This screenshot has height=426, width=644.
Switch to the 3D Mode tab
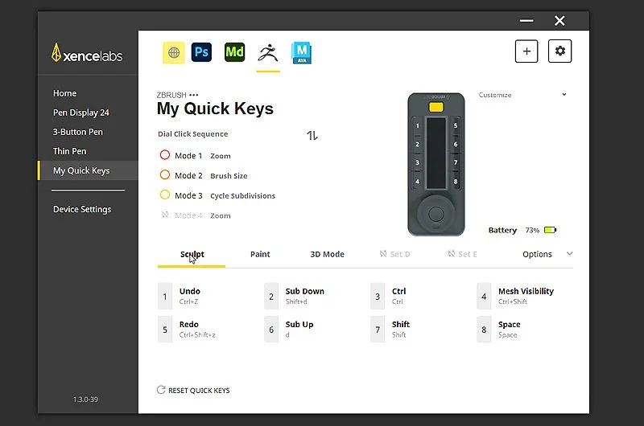328,254
